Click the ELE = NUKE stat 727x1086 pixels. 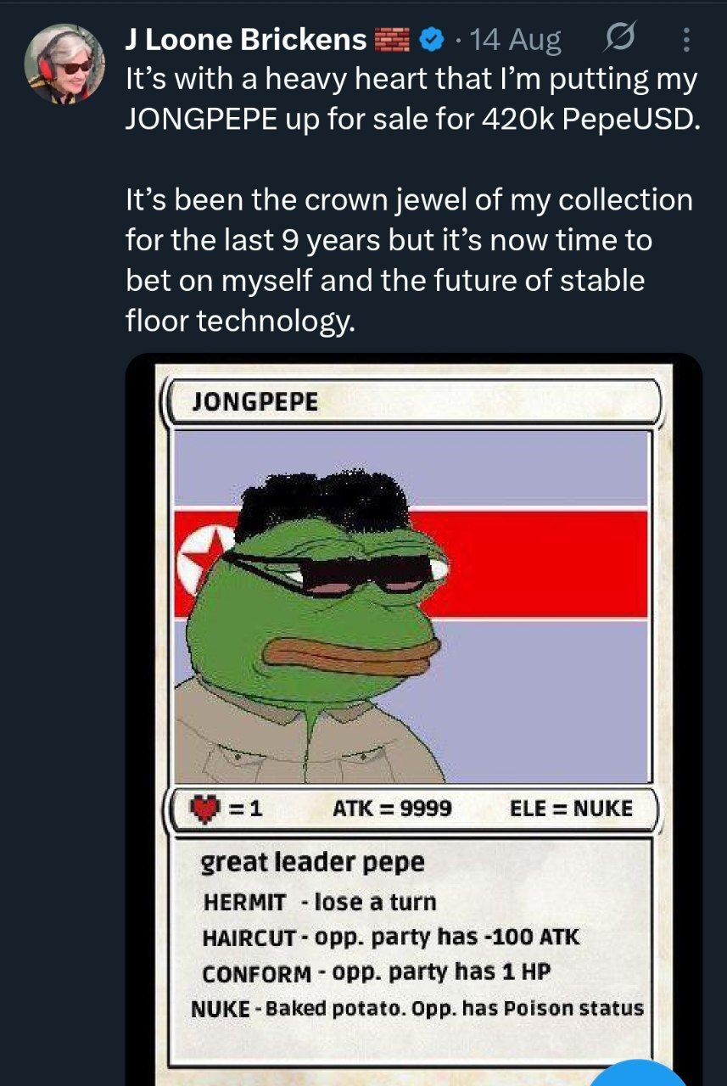point(571,809)
